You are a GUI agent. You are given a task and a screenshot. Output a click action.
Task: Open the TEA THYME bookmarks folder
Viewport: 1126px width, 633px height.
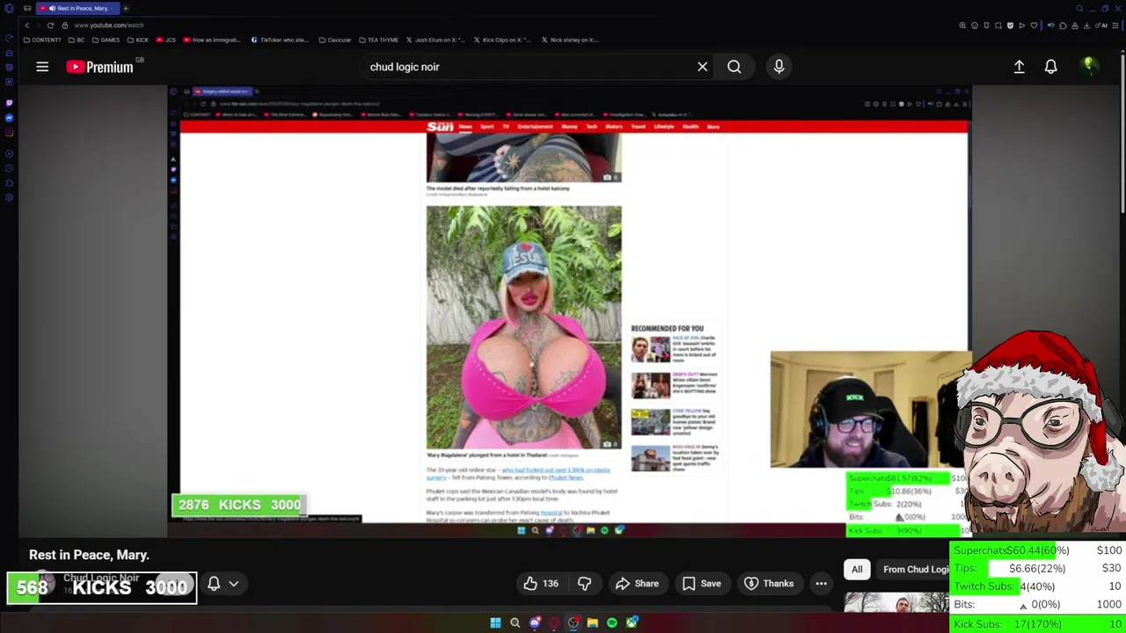coord(378,40)
